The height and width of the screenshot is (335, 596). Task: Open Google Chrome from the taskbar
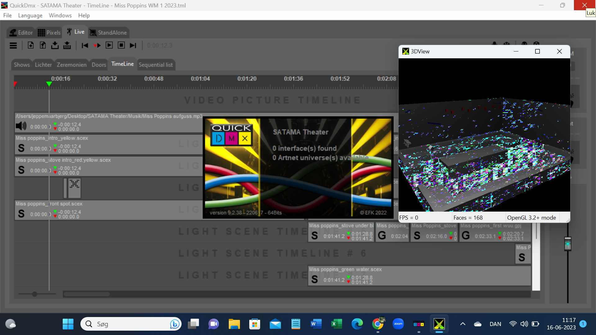378,324
